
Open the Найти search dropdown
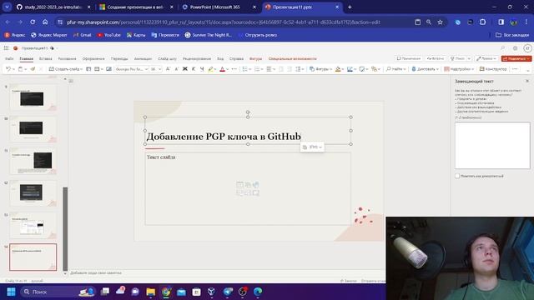click(x=395, y=69)
